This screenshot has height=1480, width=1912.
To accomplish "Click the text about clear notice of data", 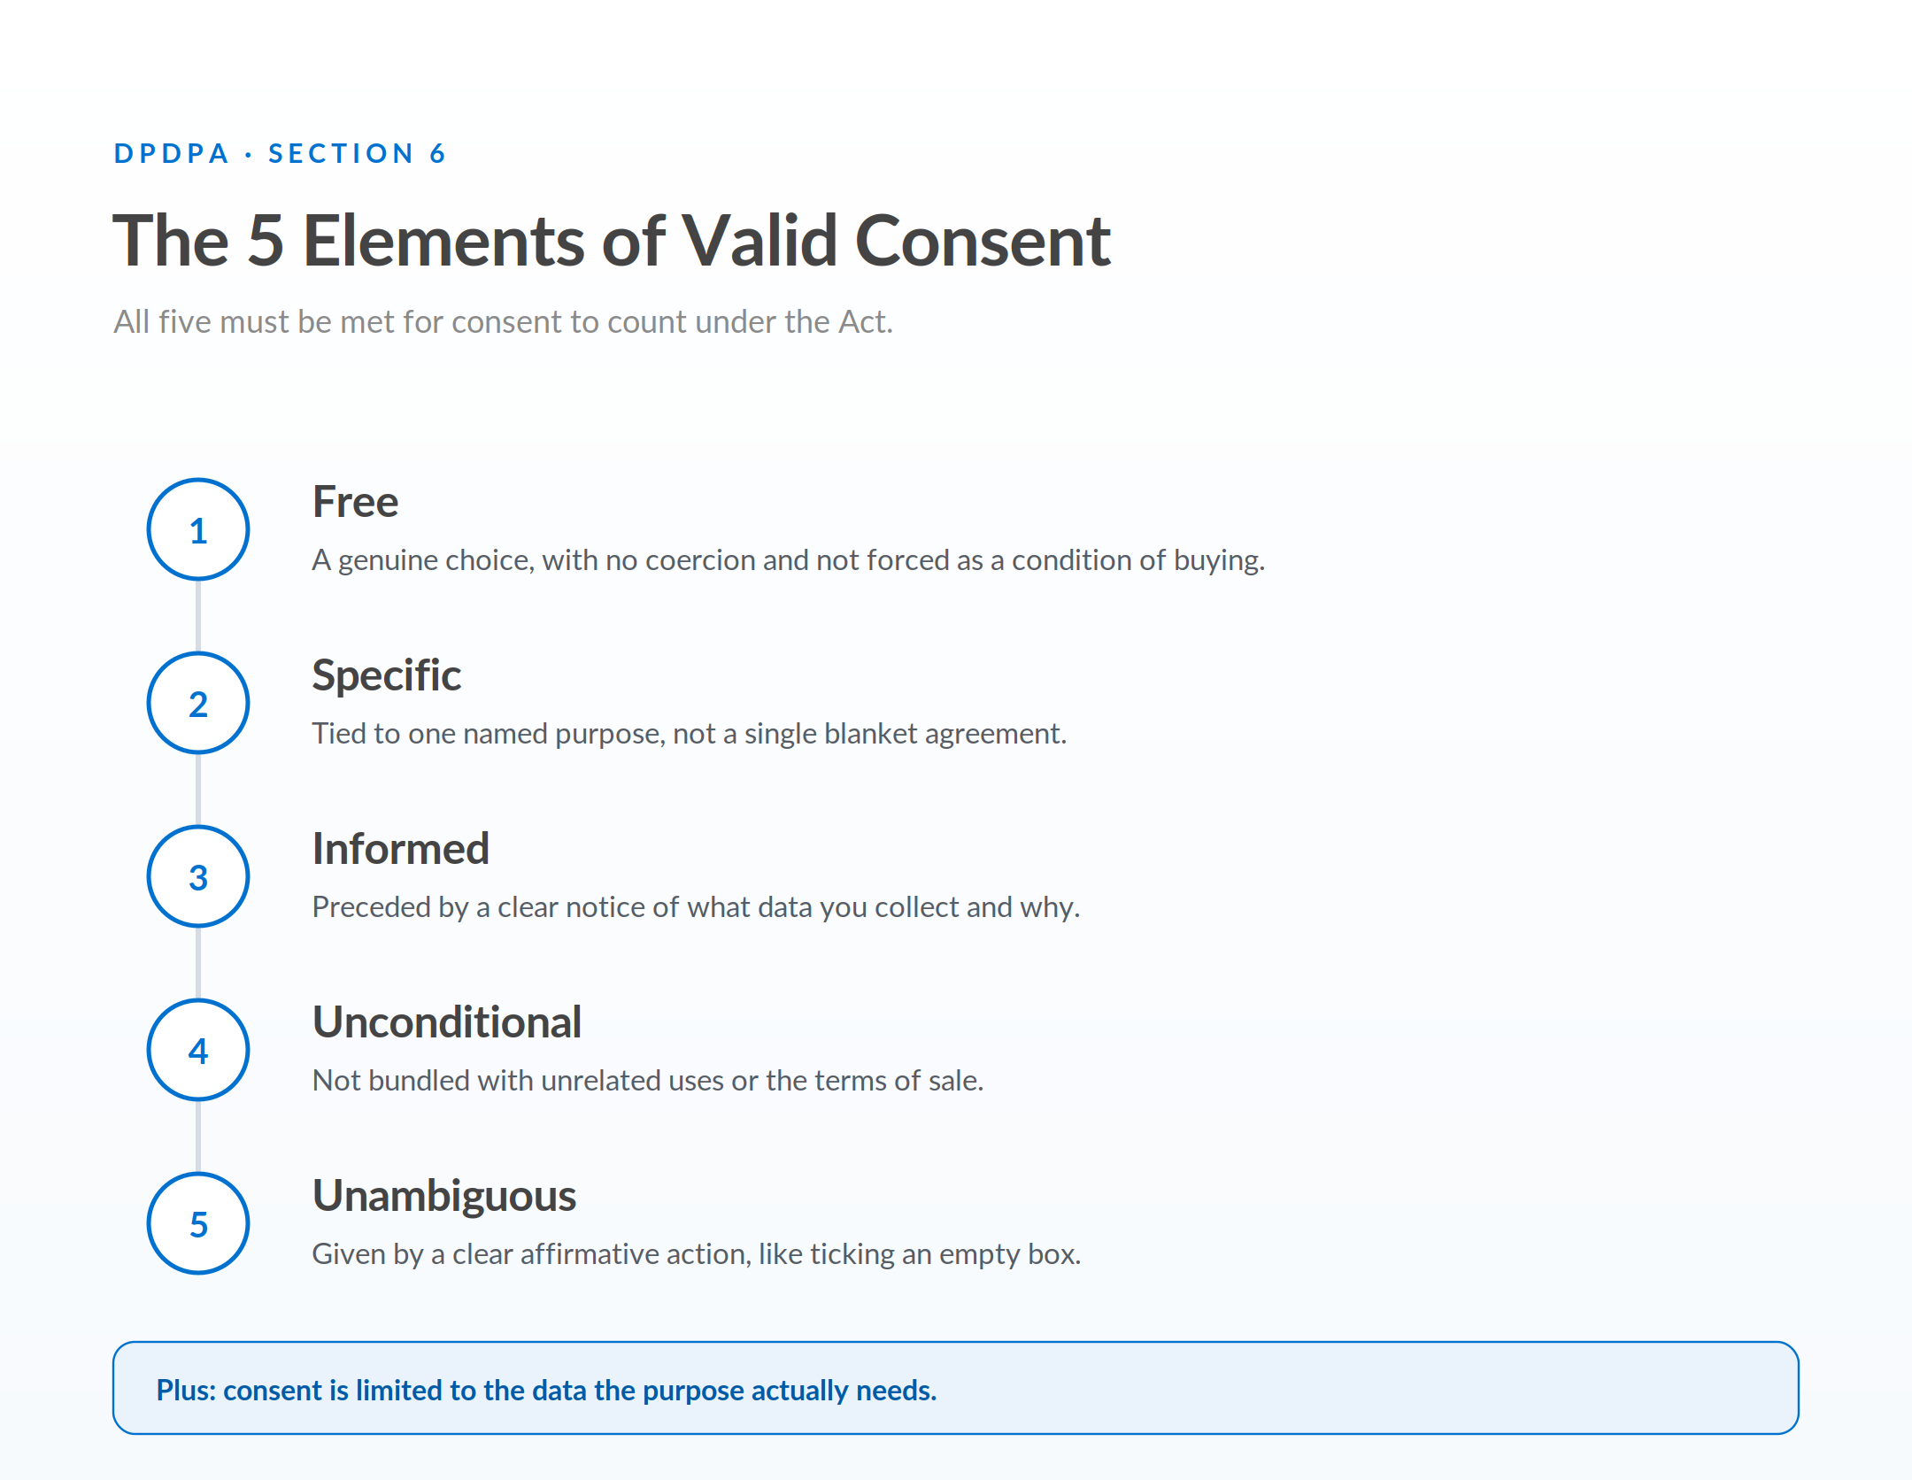I will click(x=696, y=907).
